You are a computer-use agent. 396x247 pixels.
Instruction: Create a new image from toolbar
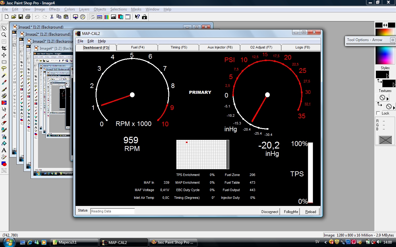[6, 17]
